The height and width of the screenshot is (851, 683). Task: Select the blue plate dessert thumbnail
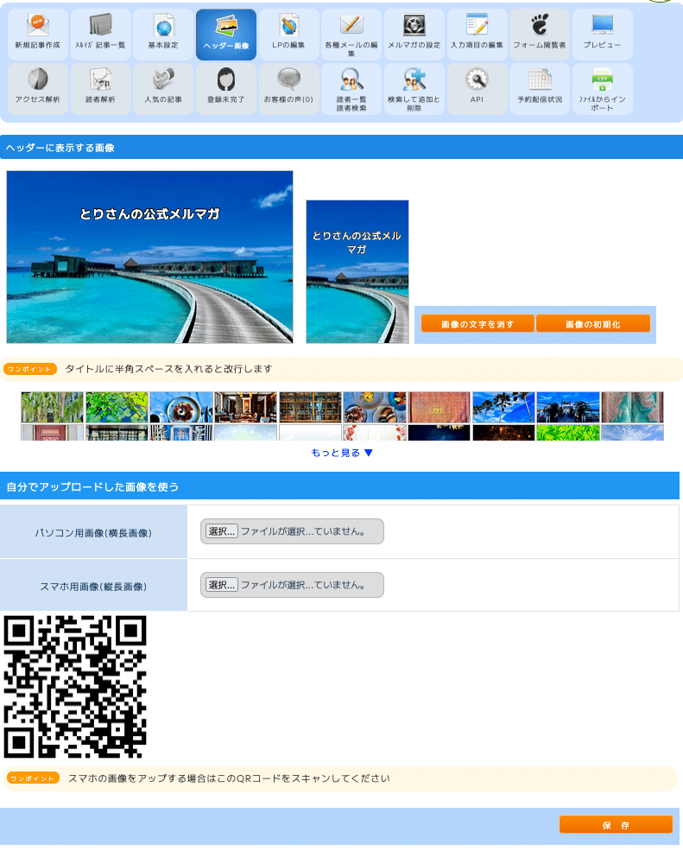(181, 407)
